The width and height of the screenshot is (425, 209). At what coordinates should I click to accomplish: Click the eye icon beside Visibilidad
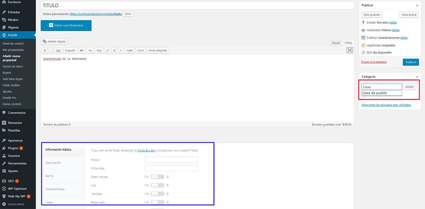coord(363,30)
